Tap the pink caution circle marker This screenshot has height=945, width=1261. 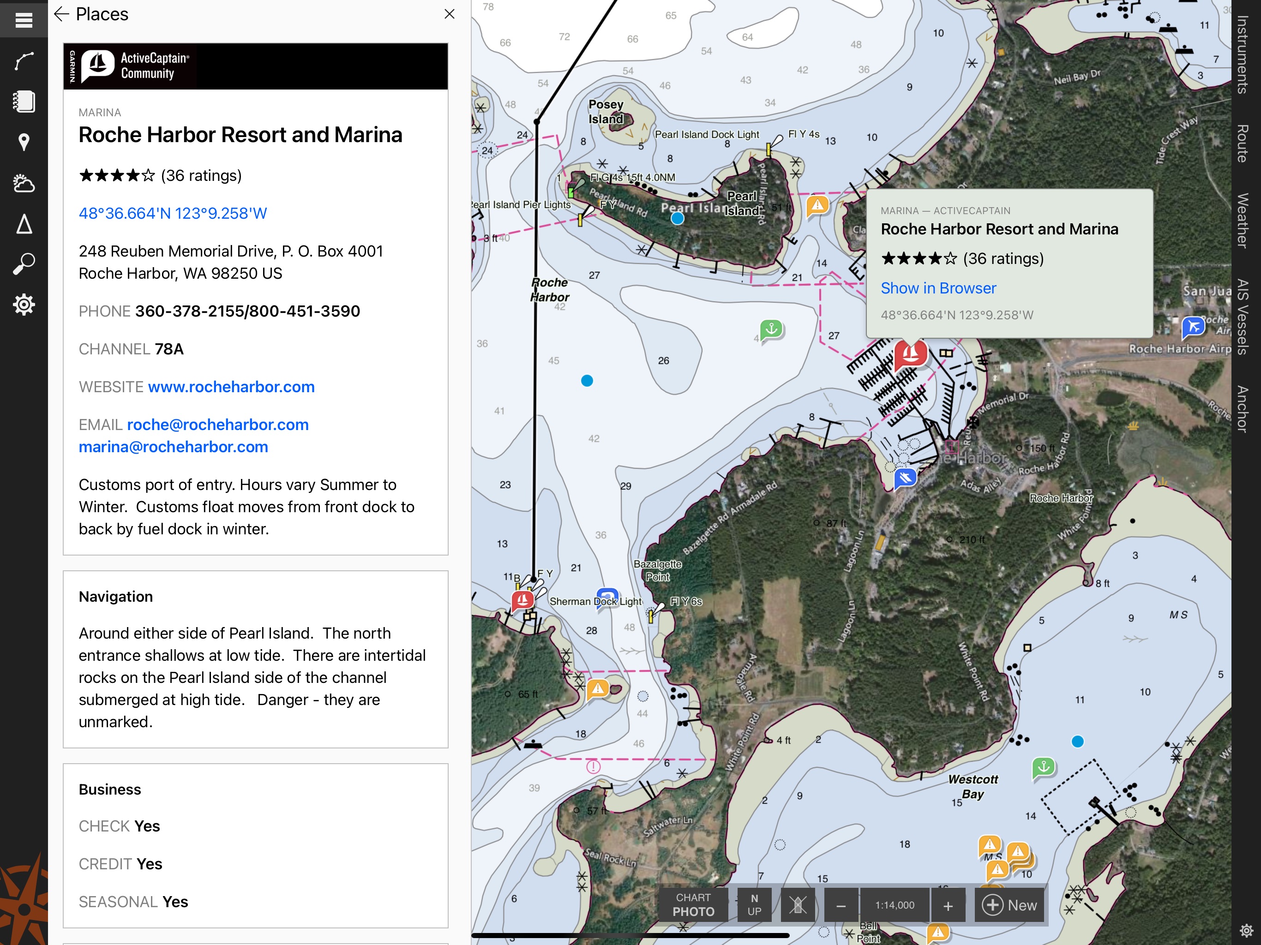click(x=593, y=766)
